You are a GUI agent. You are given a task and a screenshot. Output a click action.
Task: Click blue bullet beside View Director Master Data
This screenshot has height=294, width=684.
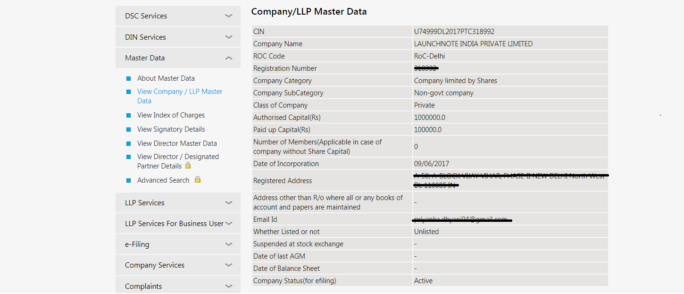128,143
